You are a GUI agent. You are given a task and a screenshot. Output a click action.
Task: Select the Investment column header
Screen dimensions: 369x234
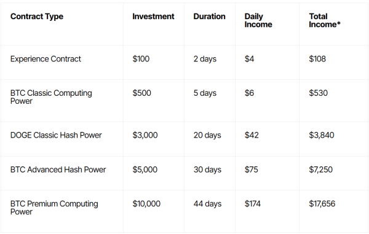(153, 16)
